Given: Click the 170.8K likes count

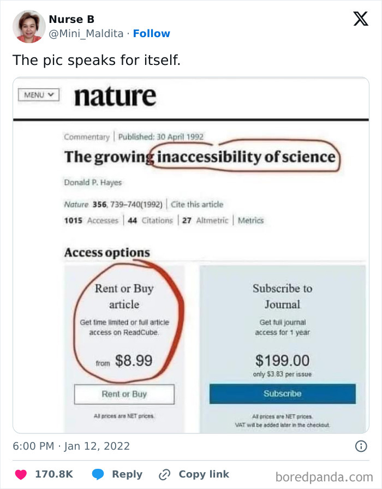Looking at the screenshot, I should pos(54,474).
